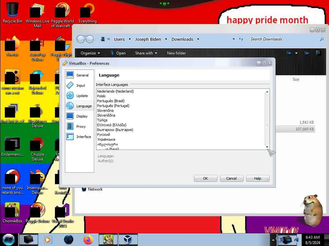Click Help in VirtualBox Preferences

tap(257, 178)
